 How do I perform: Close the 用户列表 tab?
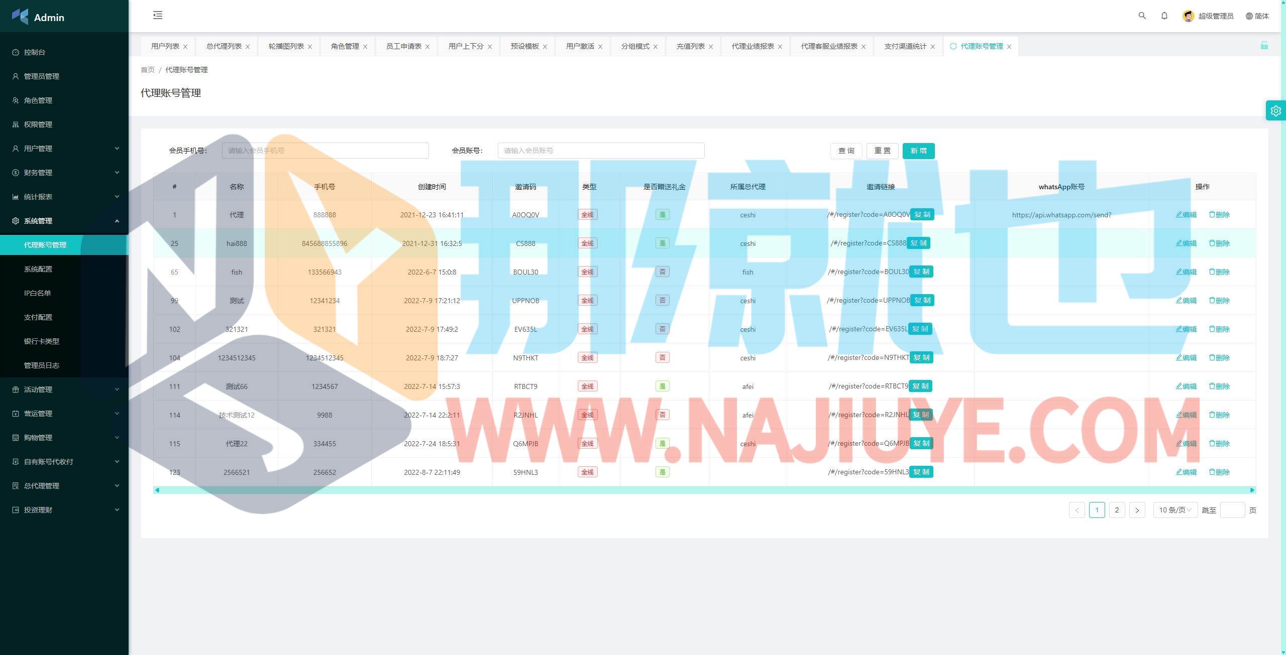[185, 47]
